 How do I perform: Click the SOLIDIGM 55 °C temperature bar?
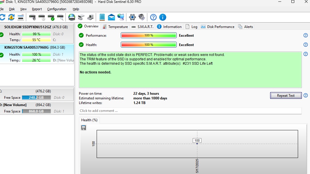click(x=36, y=40)
